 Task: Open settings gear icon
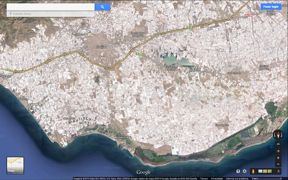[x=244, y=171]
